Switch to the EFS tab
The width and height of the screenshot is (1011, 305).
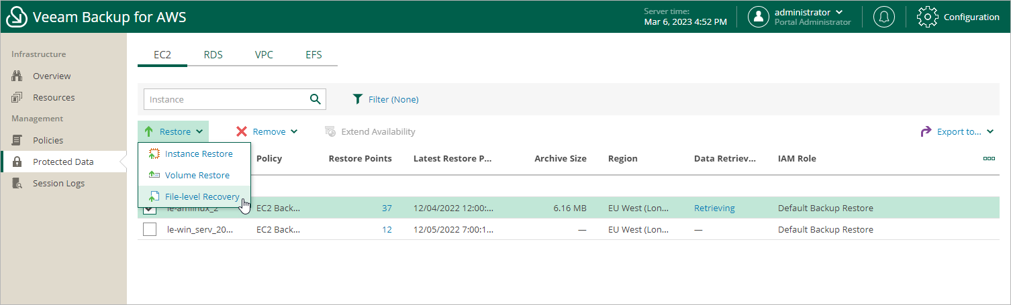coord(314,55)
